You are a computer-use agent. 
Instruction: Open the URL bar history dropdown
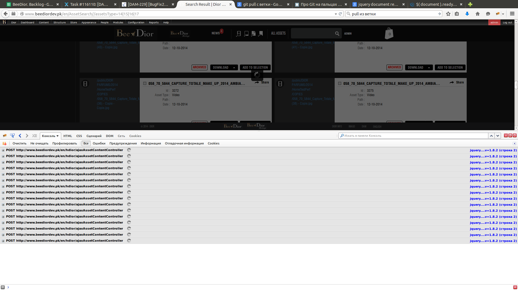coord(336,14)
